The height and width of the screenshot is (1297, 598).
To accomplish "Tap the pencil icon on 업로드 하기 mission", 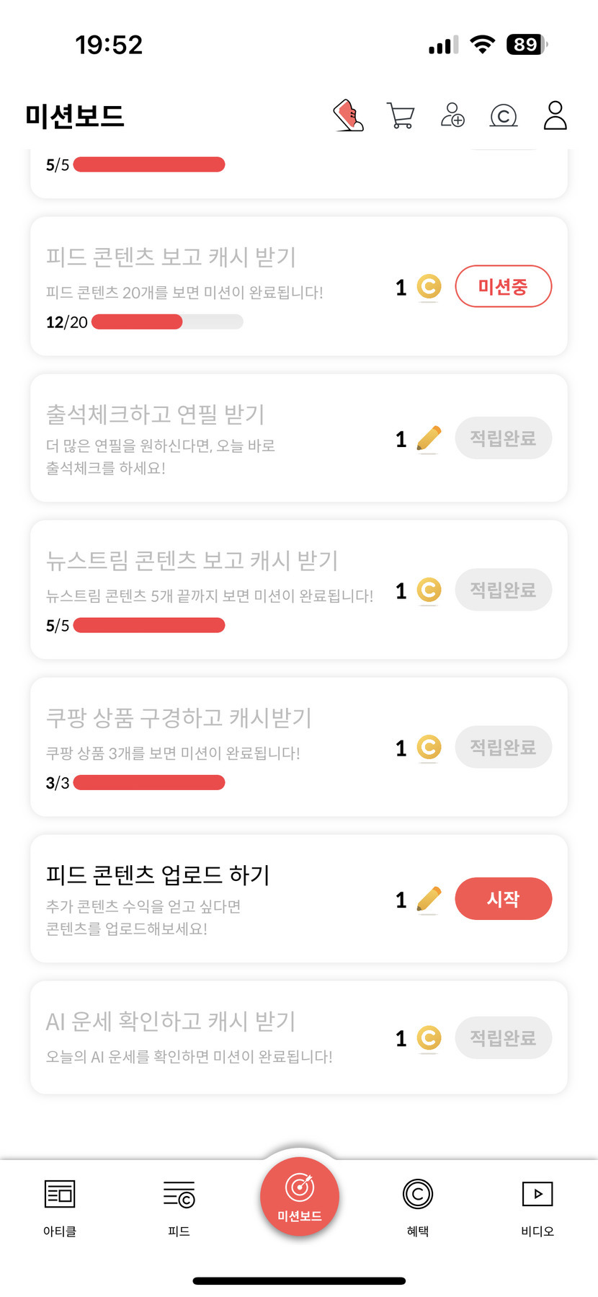I will 429,899.
